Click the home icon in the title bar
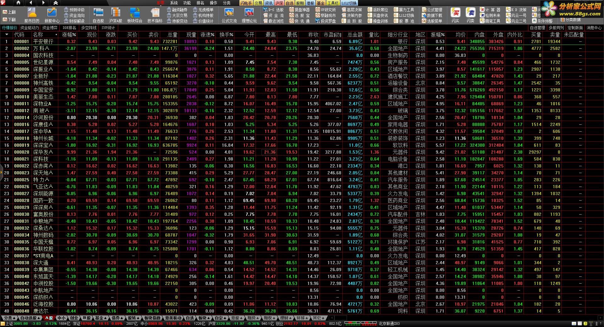 click(x=18, y=3)
